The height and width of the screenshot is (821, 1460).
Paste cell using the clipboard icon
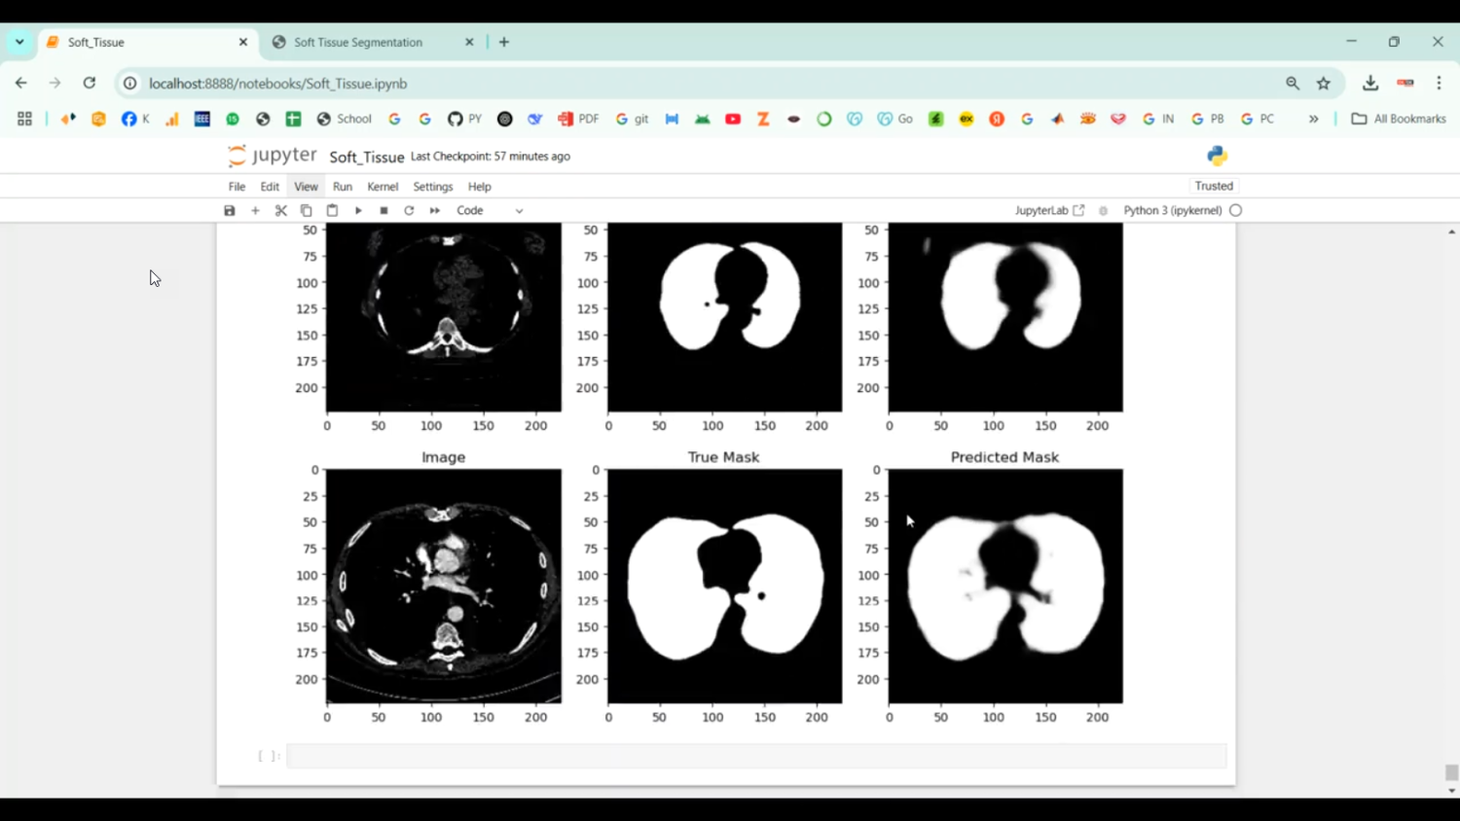(332, 210)
